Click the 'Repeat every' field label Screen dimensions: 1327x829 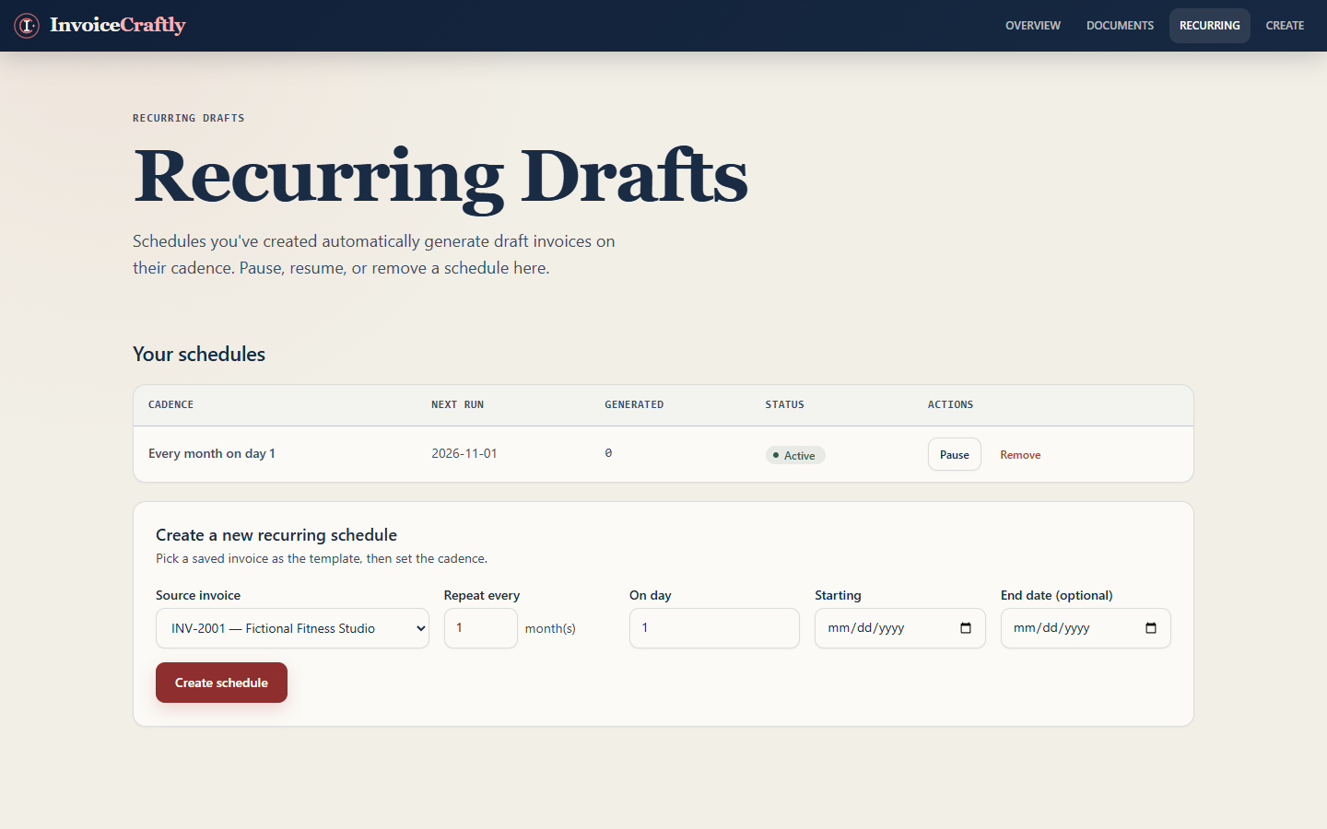click(x=482, y=595)
